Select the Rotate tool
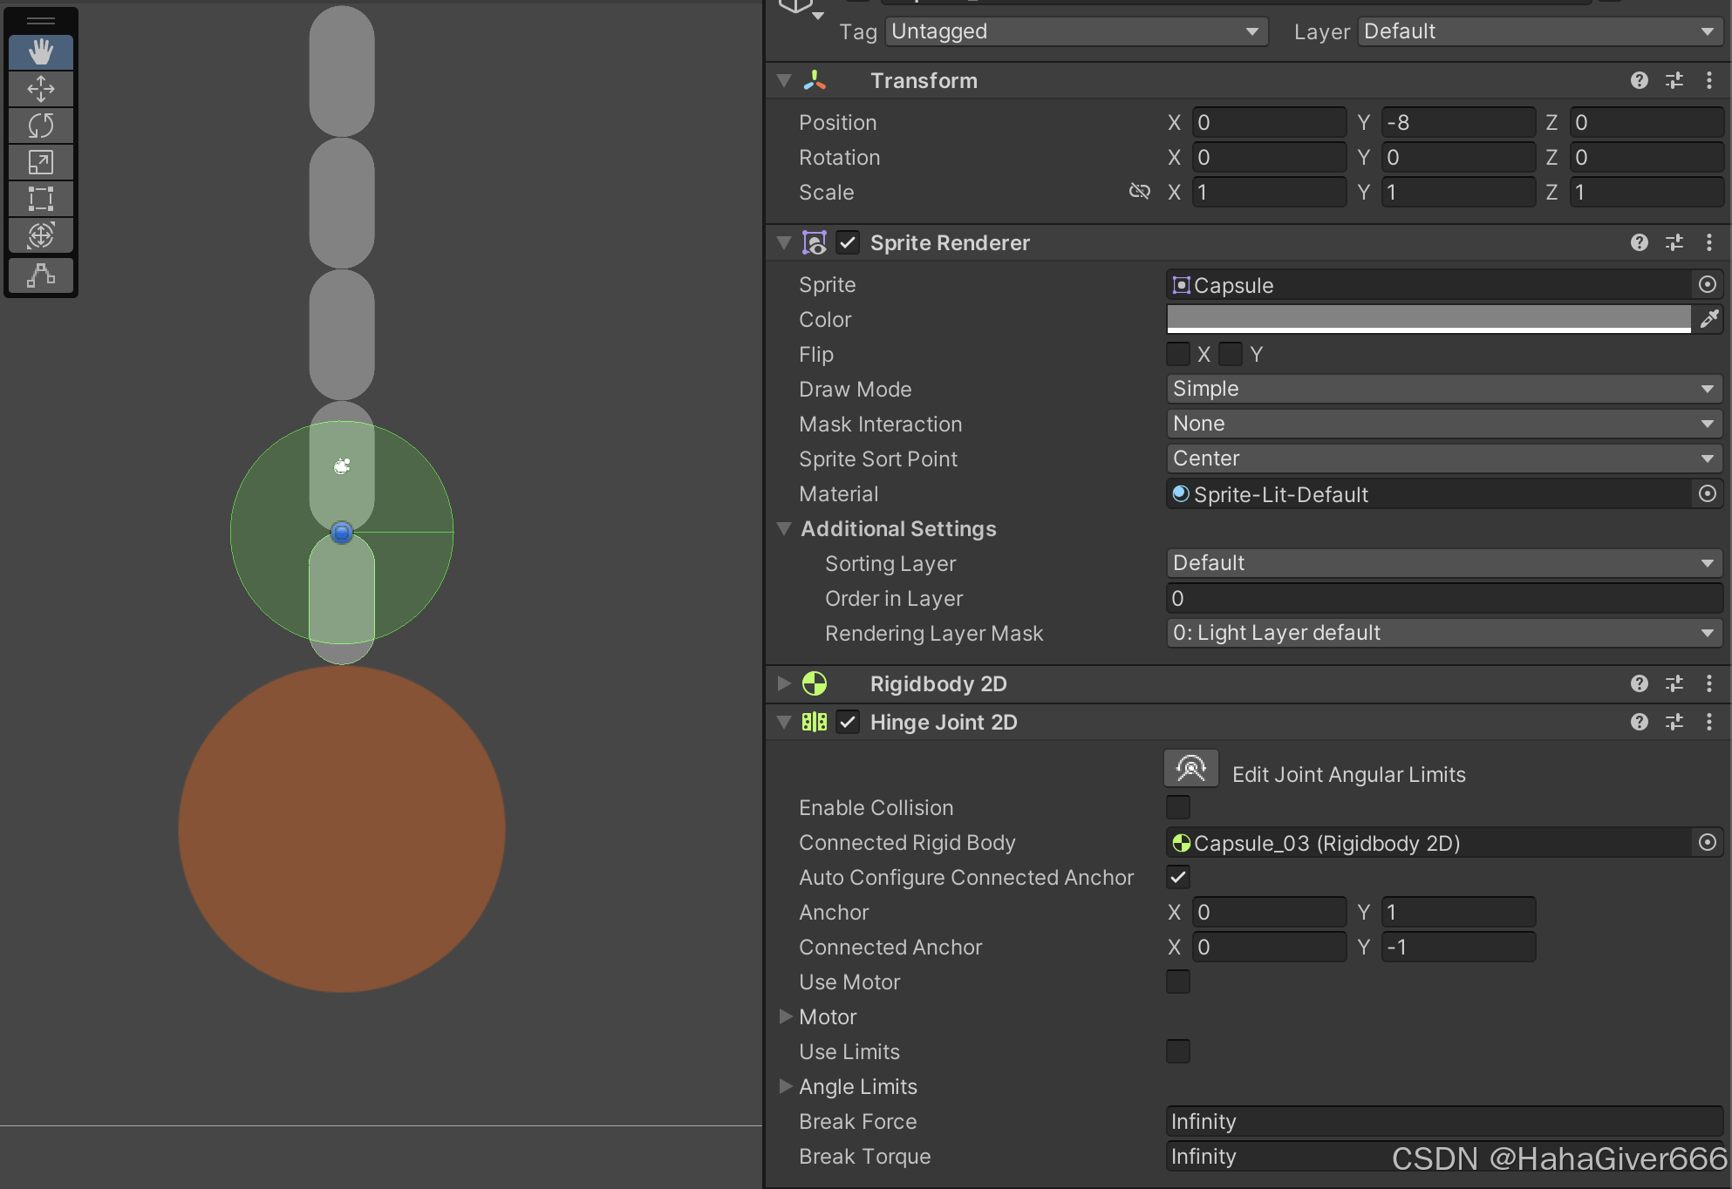The height and width of the screenshot is (1189, 1732). [x=40, y=126]
